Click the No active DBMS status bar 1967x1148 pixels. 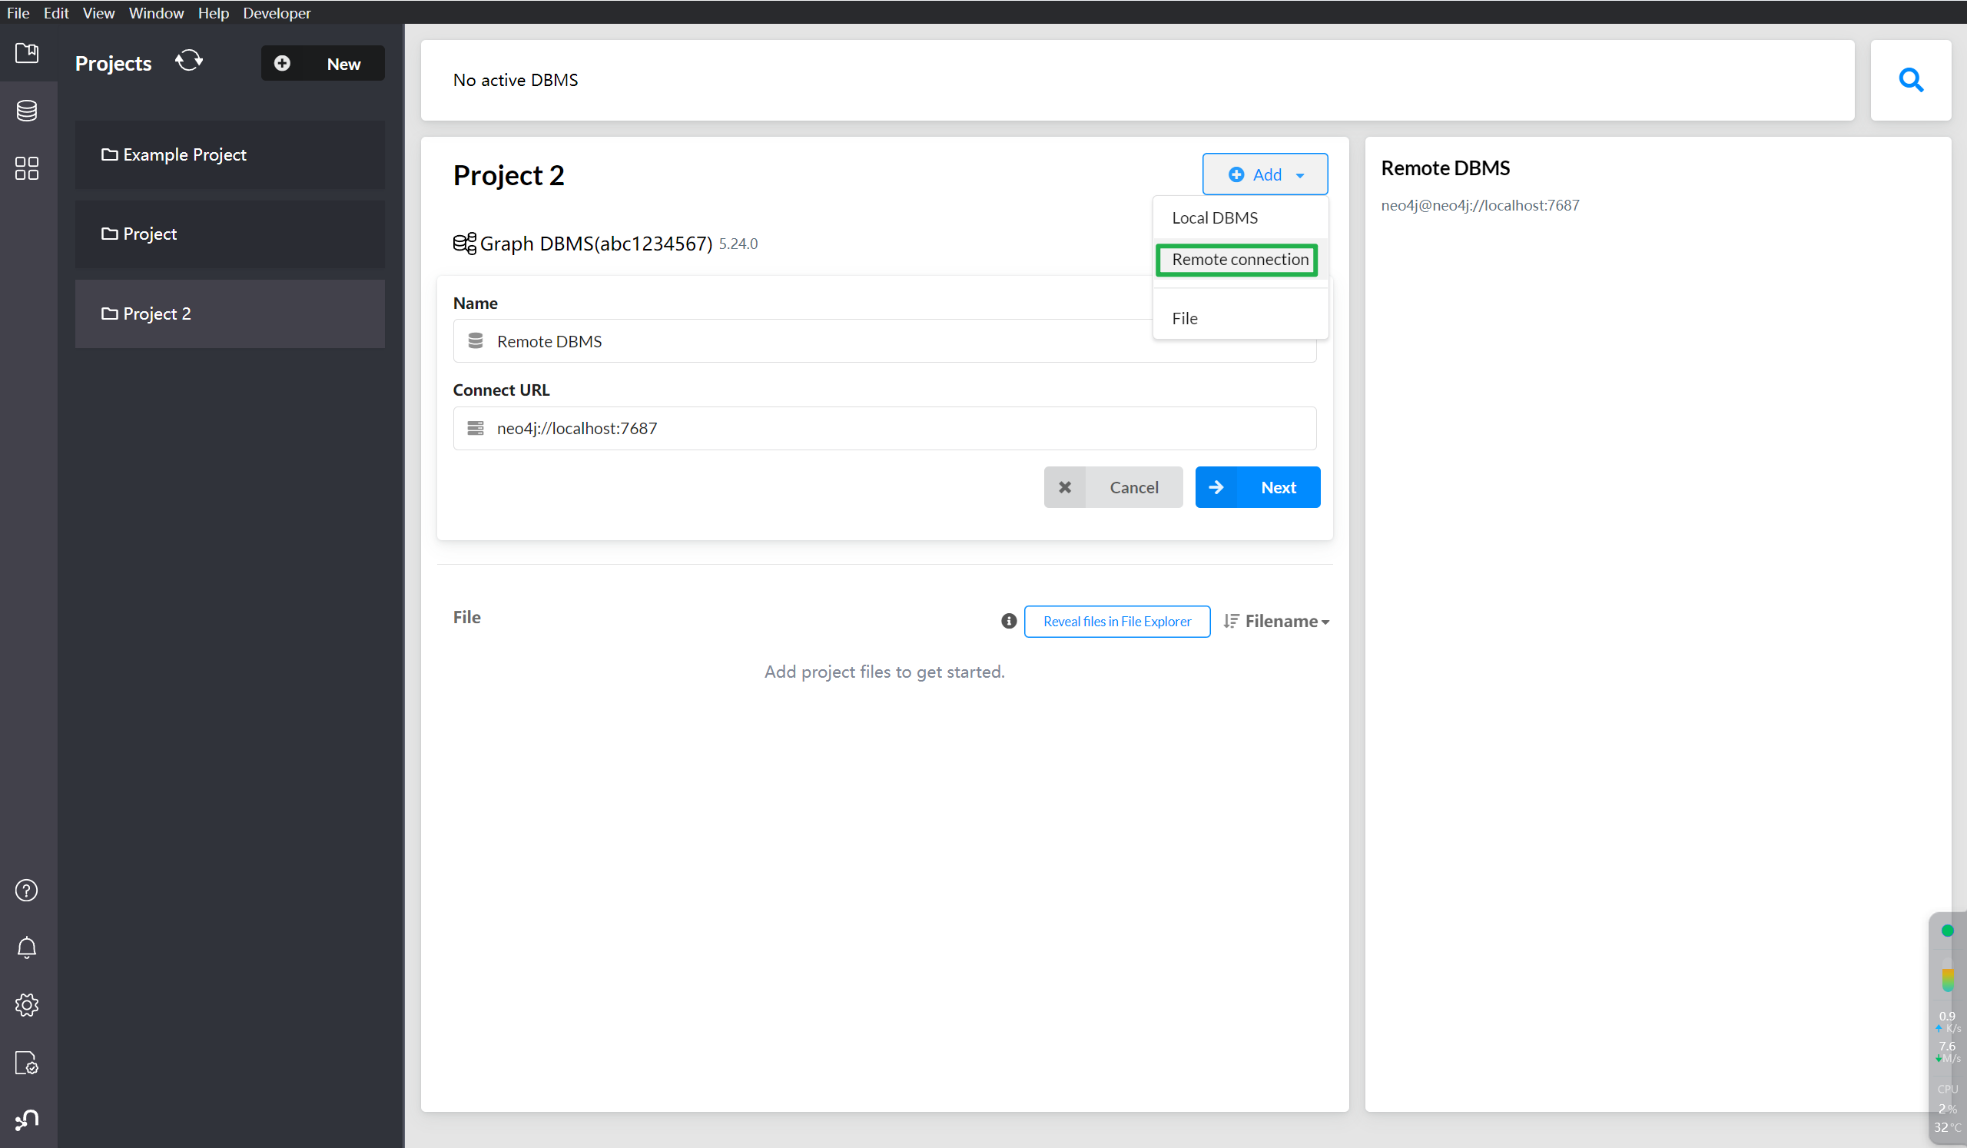point(1137,81)
